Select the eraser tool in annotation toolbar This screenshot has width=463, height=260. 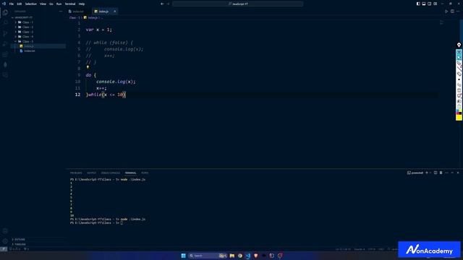click(x=459, y=74)
